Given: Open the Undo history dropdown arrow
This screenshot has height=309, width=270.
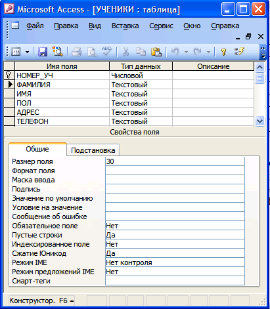Looking at the screenshot, I should point(186,52).
